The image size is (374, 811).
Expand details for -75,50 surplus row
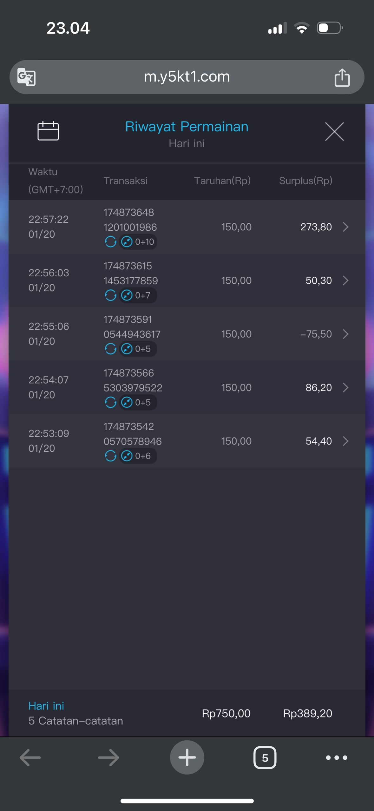345,334
